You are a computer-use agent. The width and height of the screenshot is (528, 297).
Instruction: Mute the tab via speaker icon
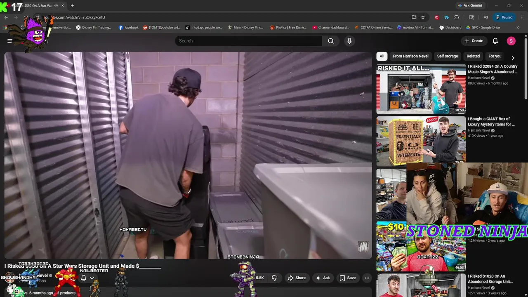click(x=56, y=5)
